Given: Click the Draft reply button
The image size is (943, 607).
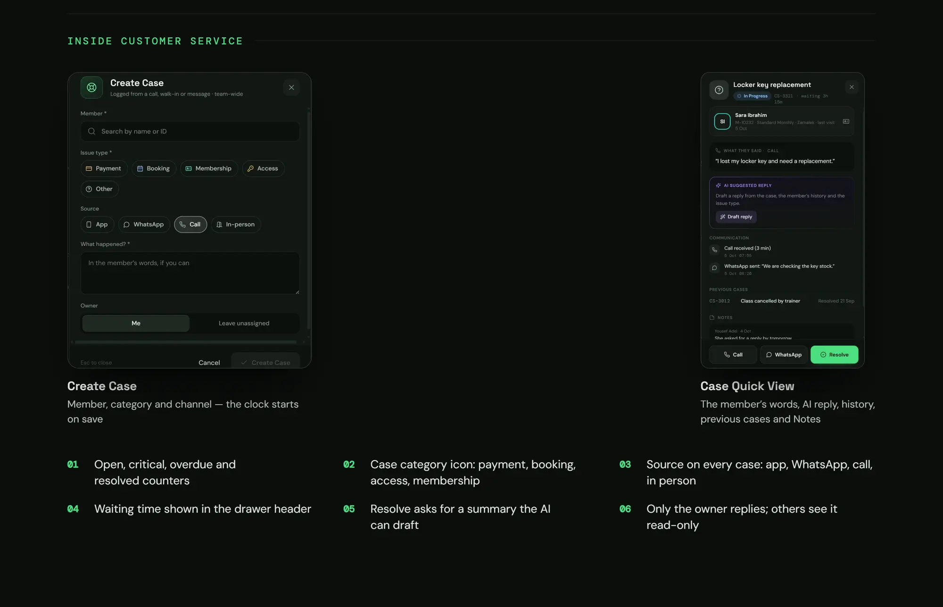Looking at the screenshot, I should click(x=736, y=216).
